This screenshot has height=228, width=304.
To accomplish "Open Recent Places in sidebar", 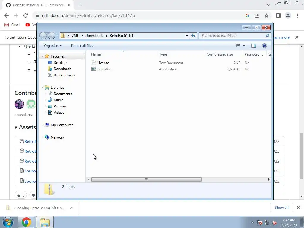I will (x=64, y=75).
